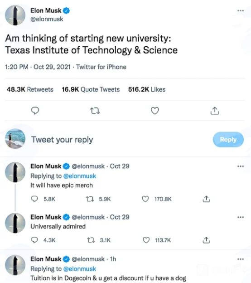This screenshot has width=251, height=283.
Task: Like the 'Universally admired' tweet
Action: tap(146, 240)
